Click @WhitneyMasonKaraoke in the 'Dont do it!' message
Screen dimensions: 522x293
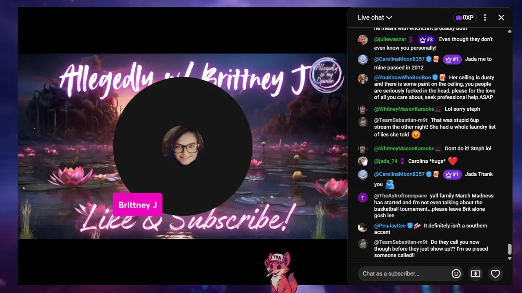[x=404, y=149]
